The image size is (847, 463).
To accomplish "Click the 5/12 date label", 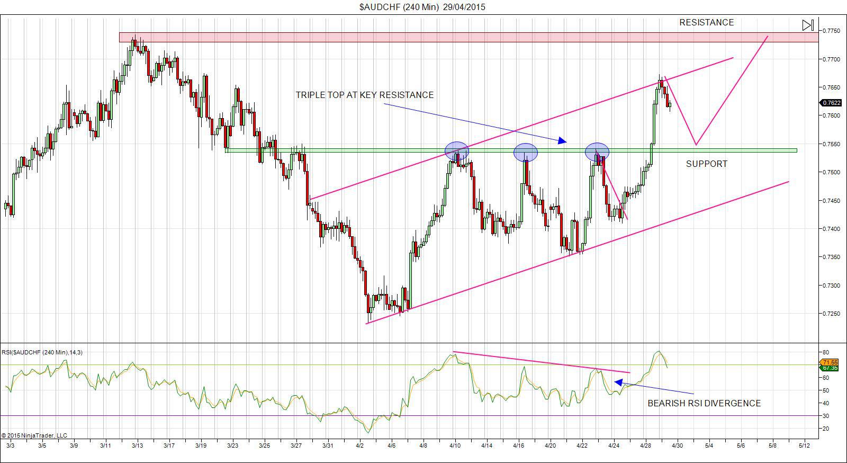I will tap(804, 446).
